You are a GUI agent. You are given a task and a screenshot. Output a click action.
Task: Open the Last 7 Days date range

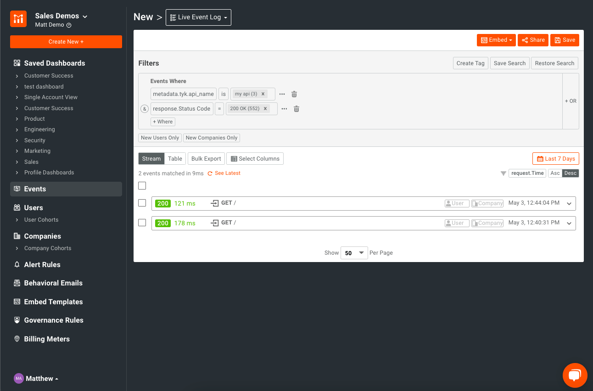[556, 159]
